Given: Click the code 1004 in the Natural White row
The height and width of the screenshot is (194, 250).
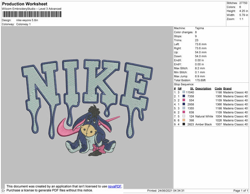Looking at the screenshot, I should 219,116.
